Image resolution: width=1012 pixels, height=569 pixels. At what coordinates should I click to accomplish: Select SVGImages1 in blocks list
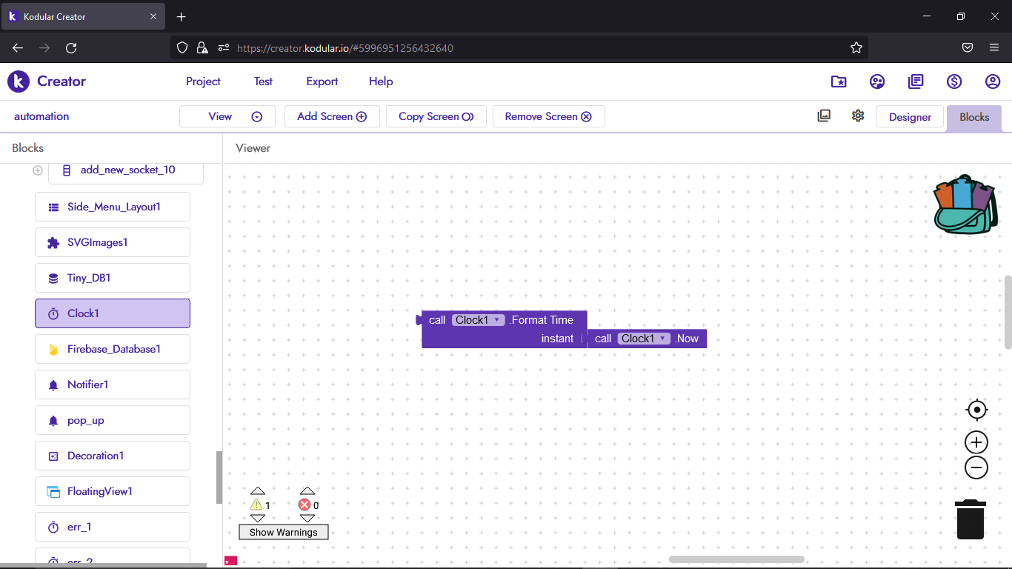(x=113, y=242)
